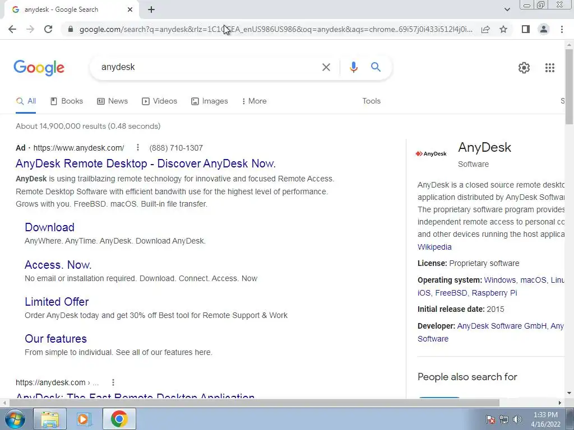574x430 pixels.
Task: Close the anydesk Google Search tab
Action: (x=130, y=10)
